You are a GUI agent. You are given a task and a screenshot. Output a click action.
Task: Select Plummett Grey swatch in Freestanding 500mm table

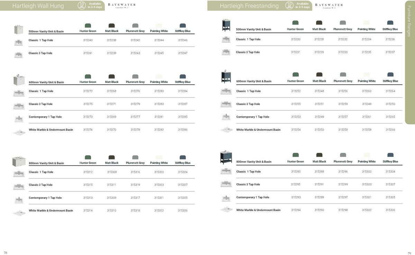tap(343, 22)
